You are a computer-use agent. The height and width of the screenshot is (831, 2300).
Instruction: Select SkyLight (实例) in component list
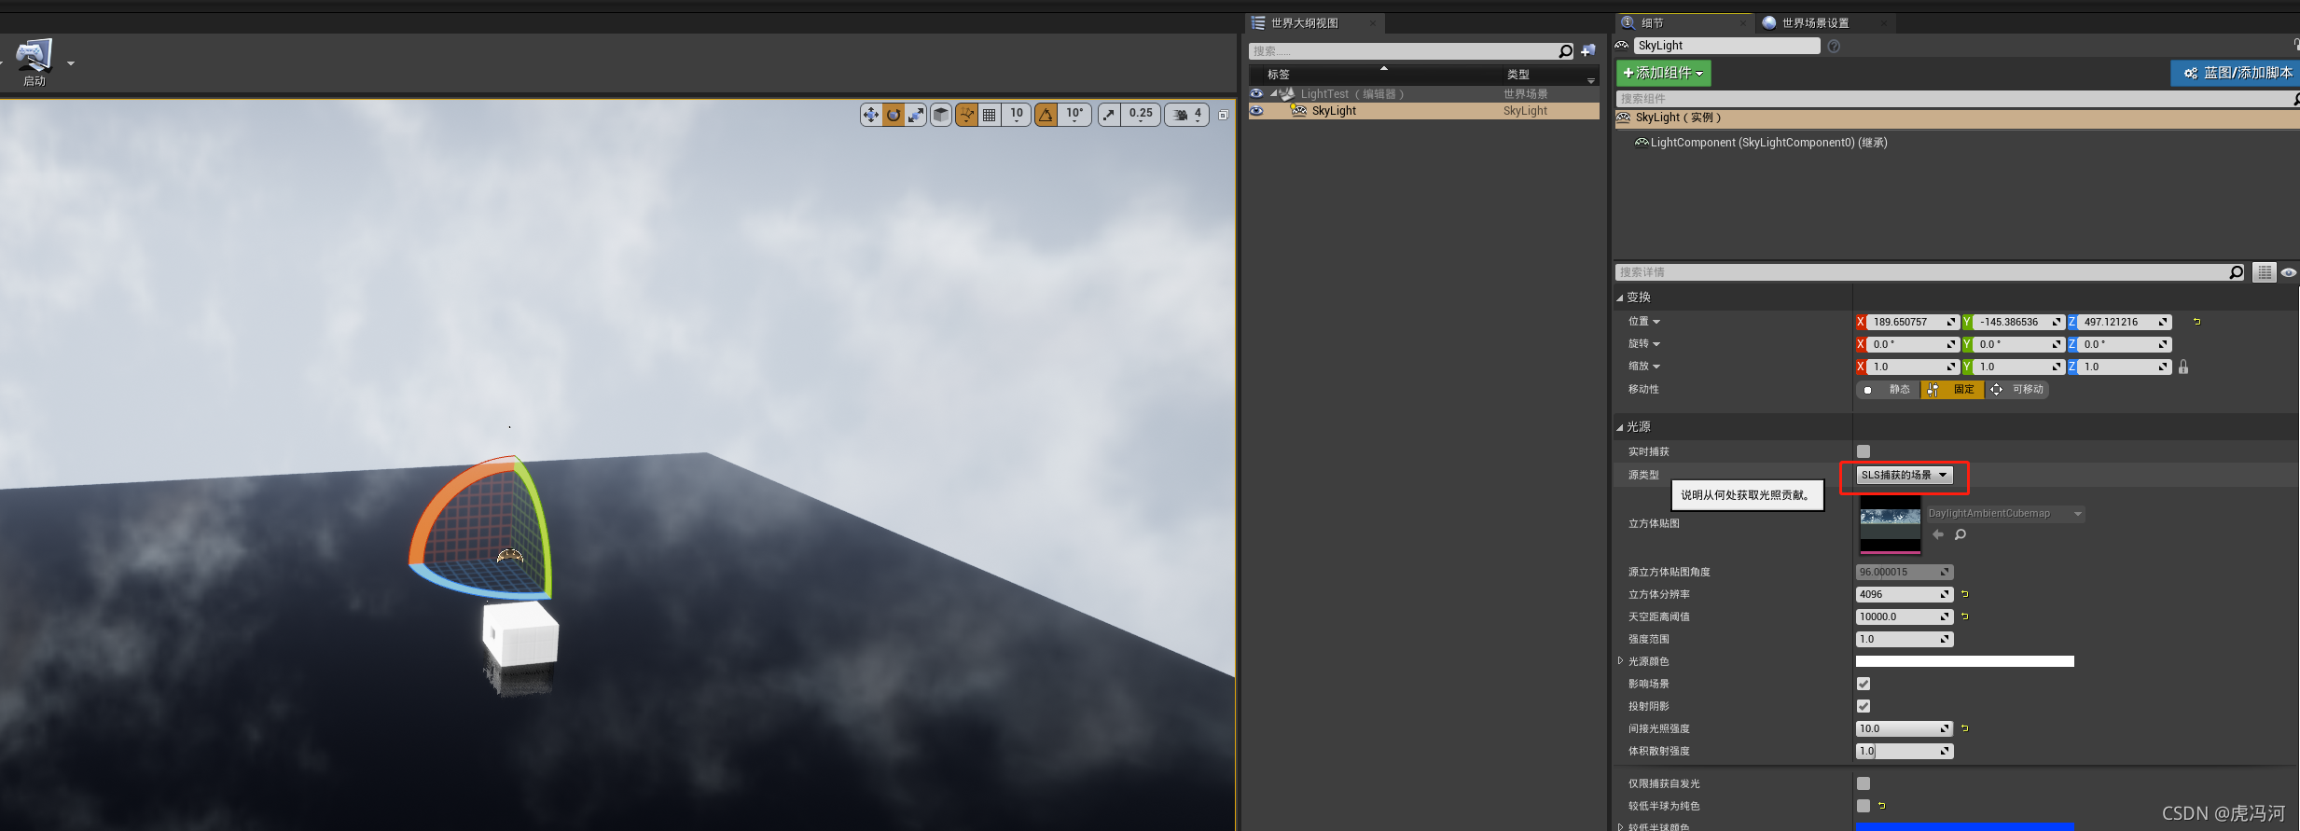pyautogui.click(x=1957, y=118)
